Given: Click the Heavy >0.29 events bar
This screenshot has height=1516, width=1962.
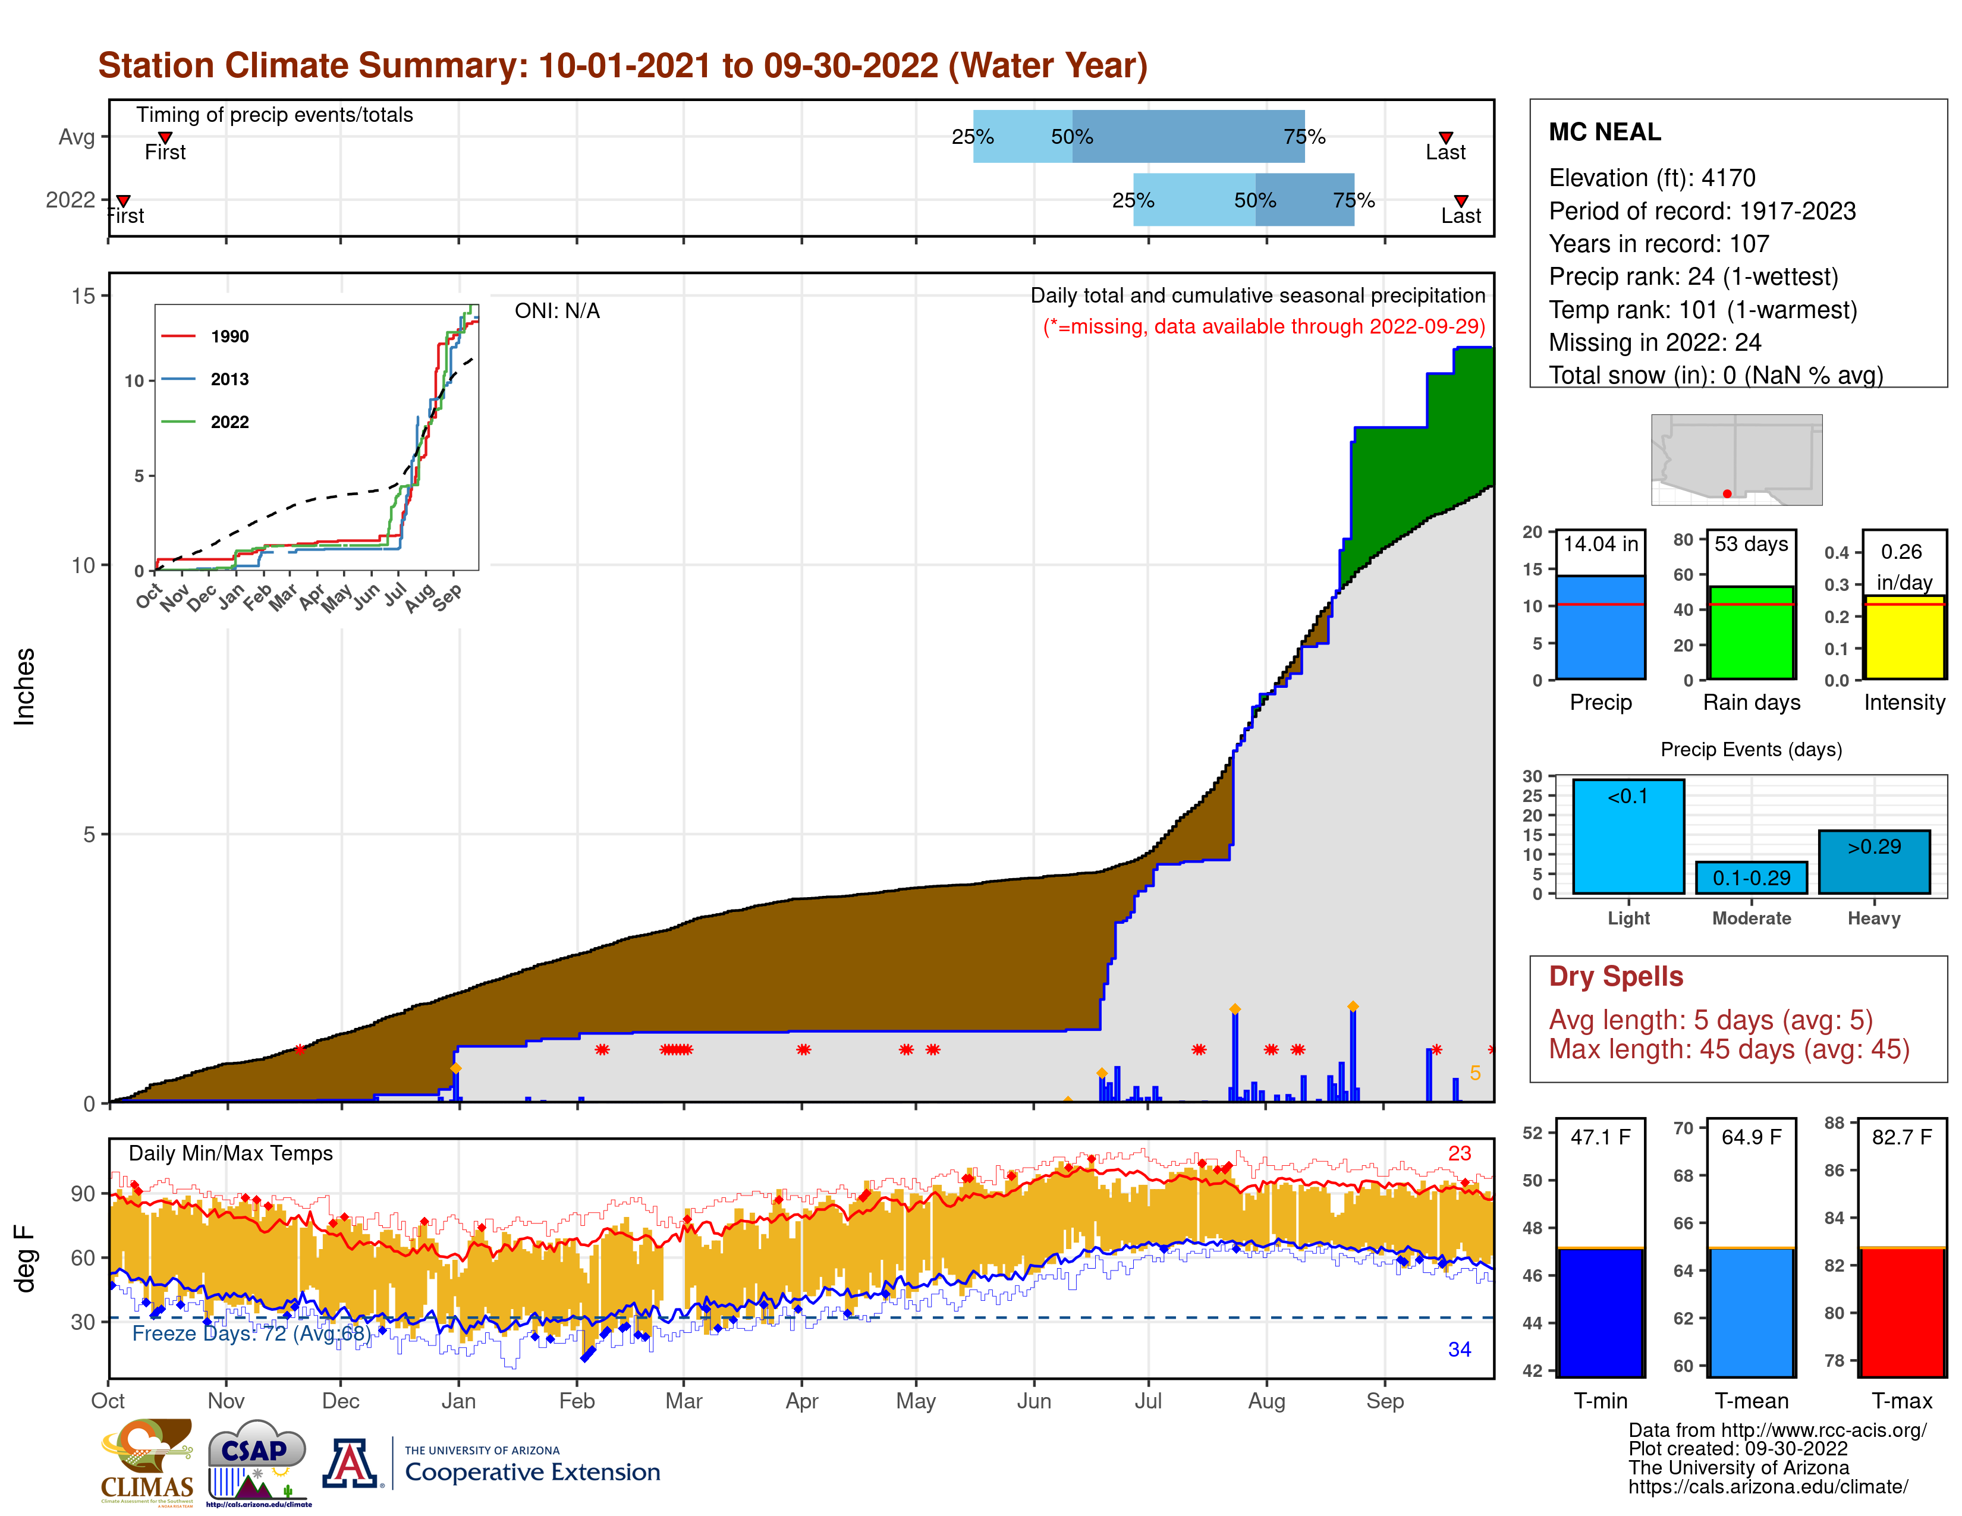Looking at the screenshot, I should [1874, 861].
